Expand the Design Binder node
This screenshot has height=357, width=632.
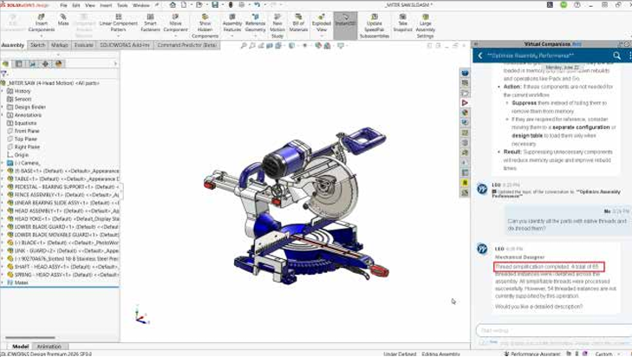3,107
